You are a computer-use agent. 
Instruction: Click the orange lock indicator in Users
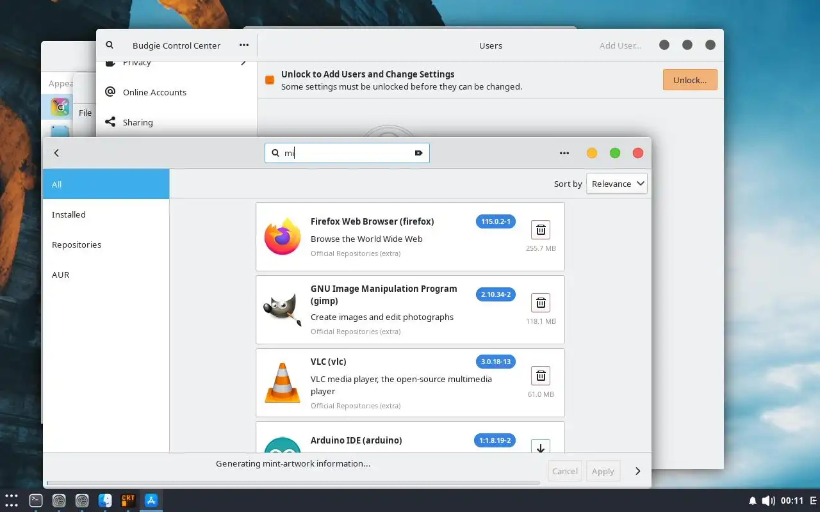tap(270, 80)
